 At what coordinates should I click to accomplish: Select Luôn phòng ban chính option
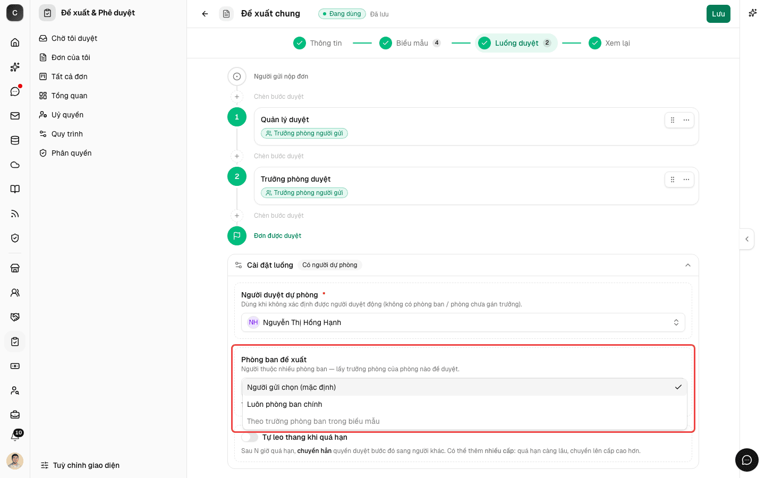pyautogui.click(x=464, y=404)
